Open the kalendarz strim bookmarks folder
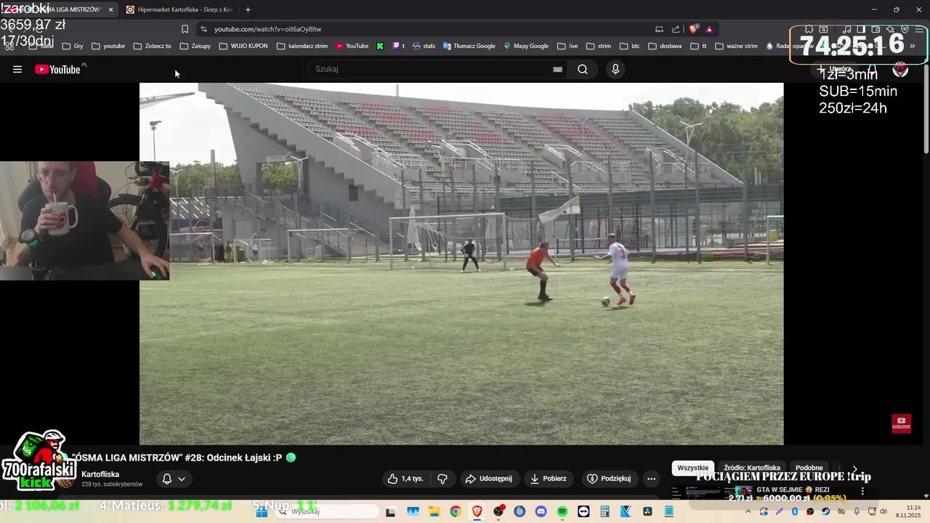 click(302, 46)
